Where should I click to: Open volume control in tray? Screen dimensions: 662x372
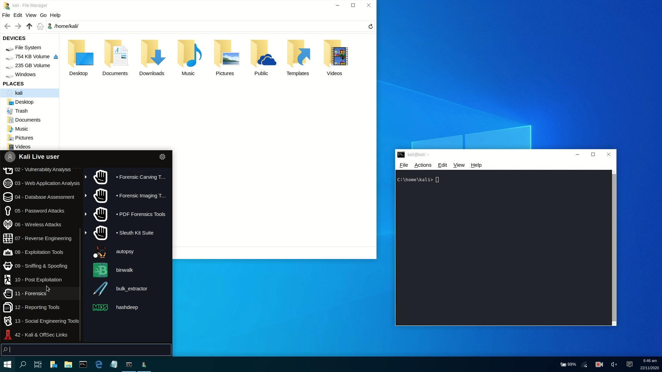tap(614, 364)
